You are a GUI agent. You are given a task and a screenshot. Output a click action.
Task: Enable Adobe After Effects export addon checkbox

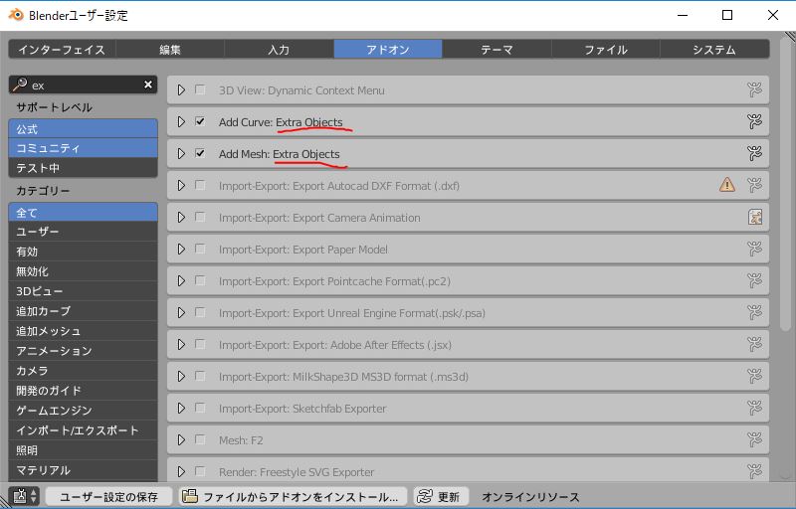[x=200, y=344]
